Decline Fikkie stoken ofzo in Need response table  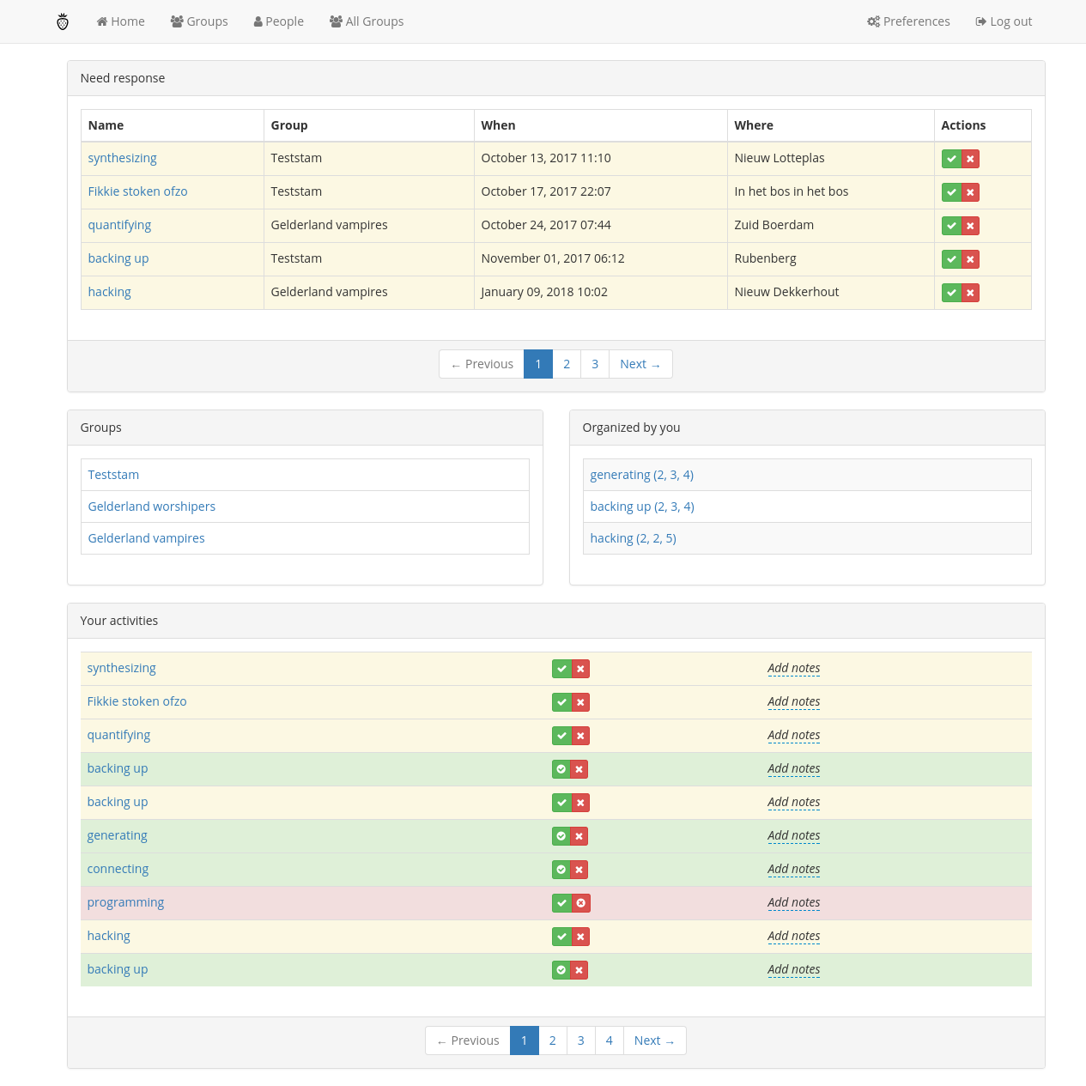coord(970,192)
